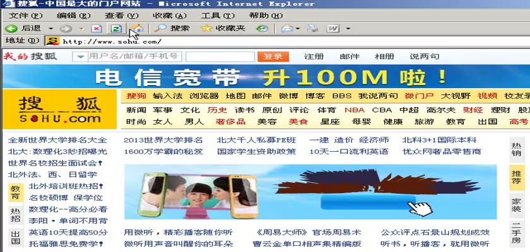Screen dimensions: 530x252
Task: Open the 输入法 link
Action: (168, 96)
